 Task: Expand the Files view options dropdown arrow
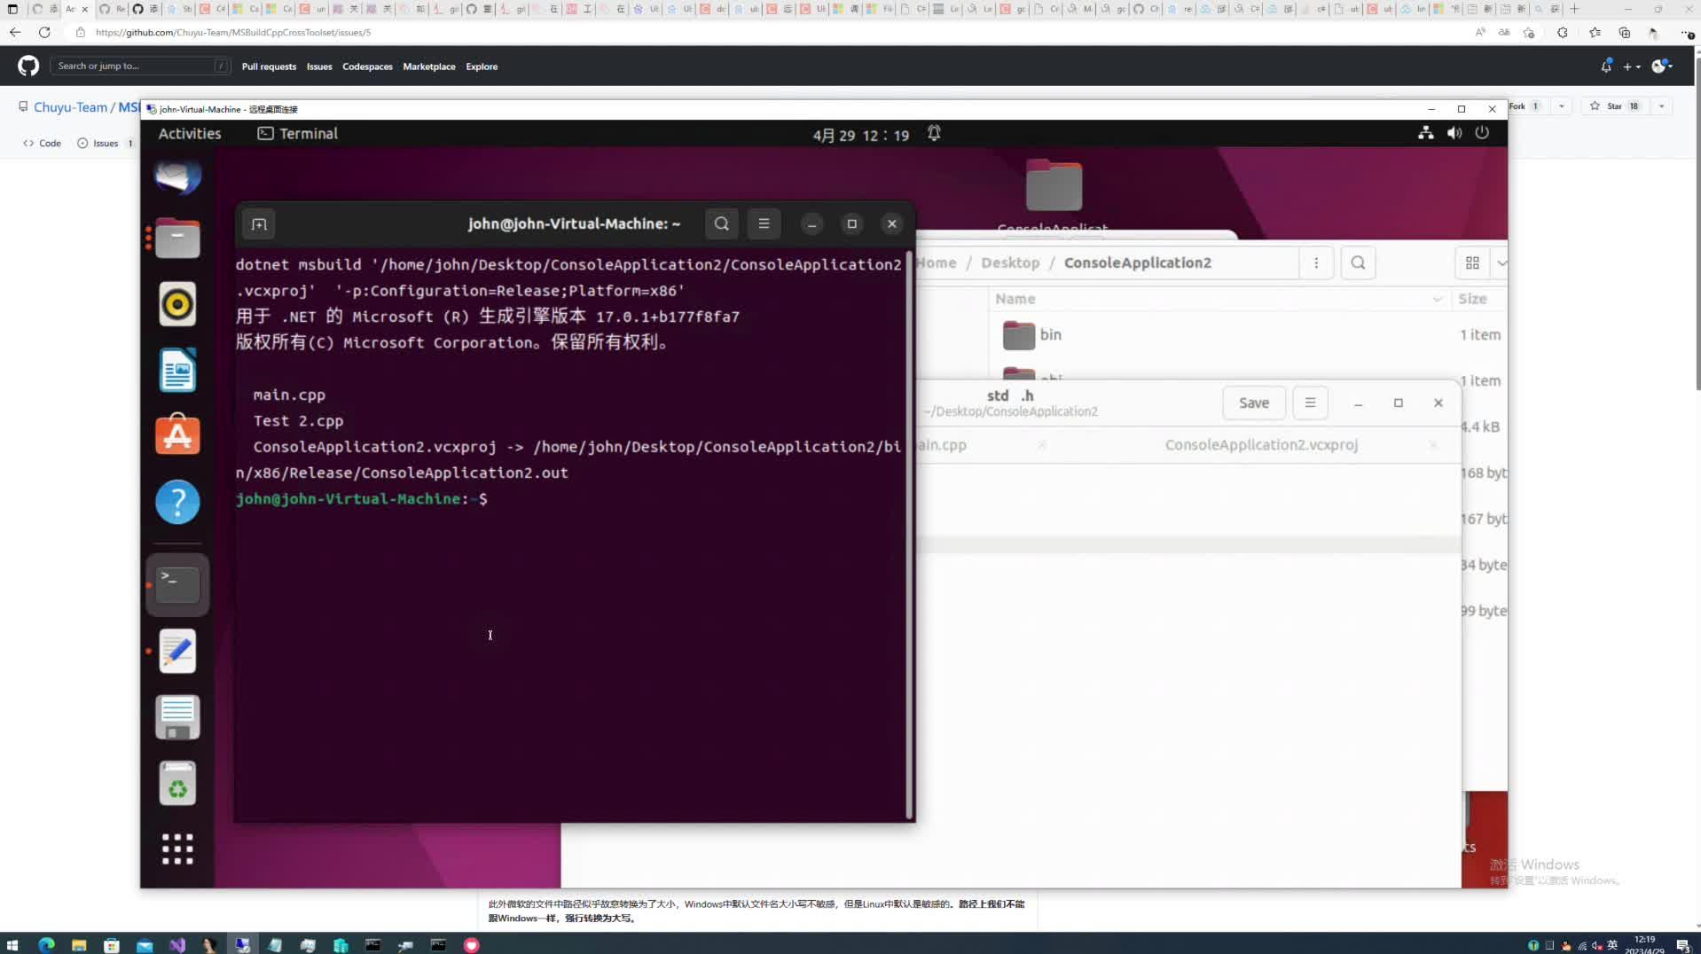(x=1501, y=262)
